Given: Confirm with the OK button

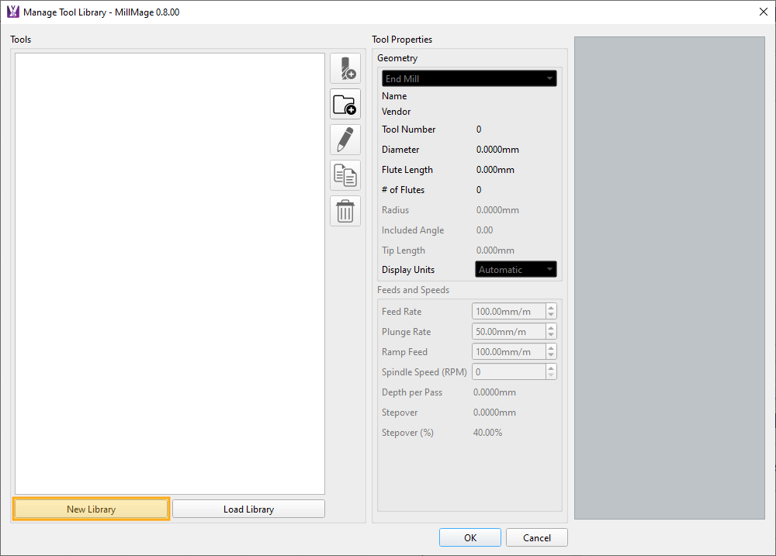Looking at the screenshot, I should (x=470, y=537).
